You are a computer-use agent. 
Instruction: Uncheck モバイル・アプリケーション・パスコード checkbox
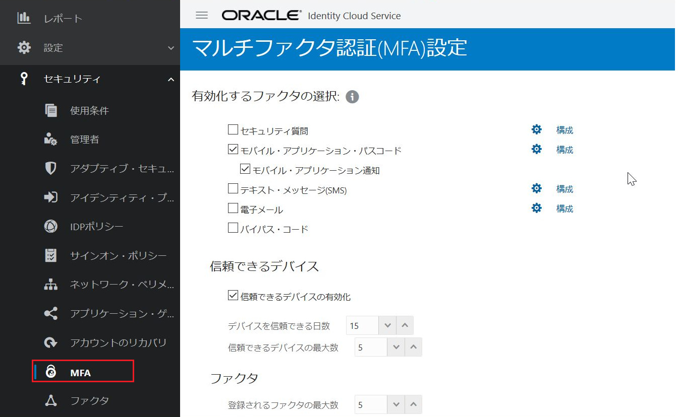tap(233, 149)
